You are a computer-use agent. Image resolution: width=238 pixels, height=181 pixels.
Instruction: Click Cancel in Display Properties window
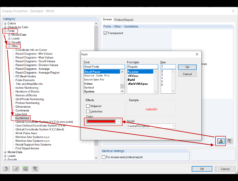click(x=225, y=169)
